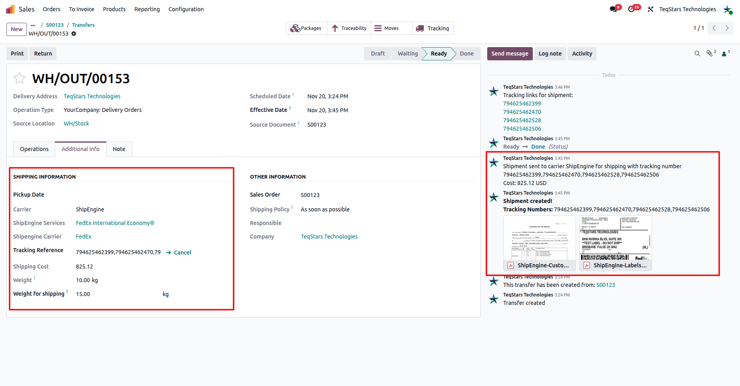Open the Tracking truck button
This screenshot has width=740, height=386.
coord(433,28)
